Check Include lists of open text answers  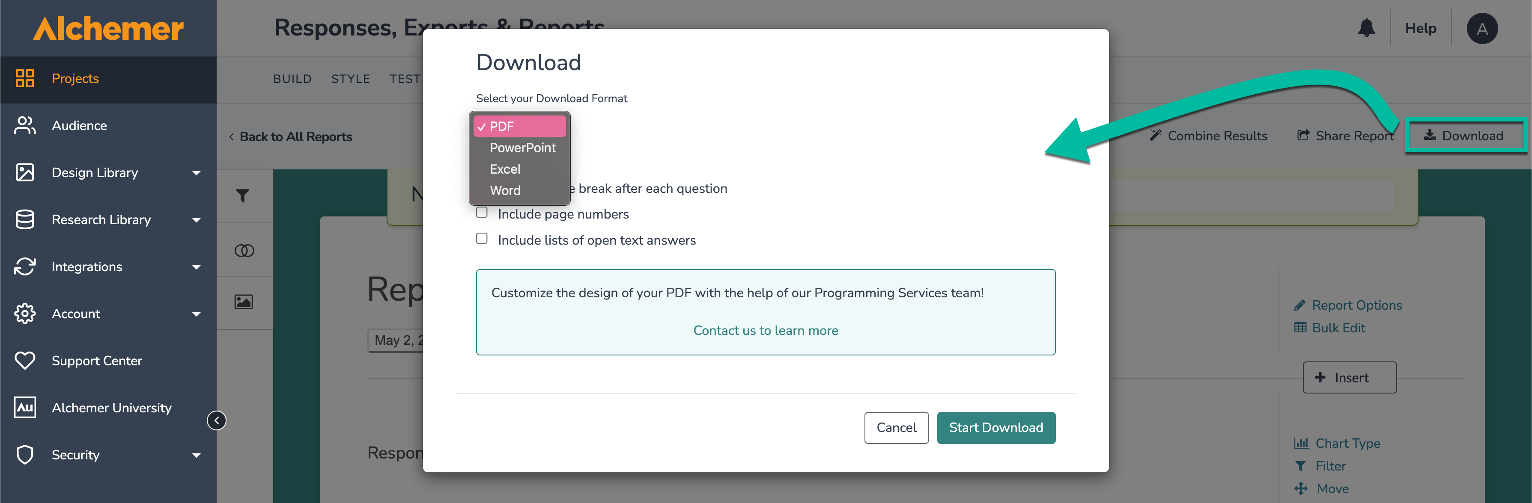pyautogui.click(x=482, y=239)
